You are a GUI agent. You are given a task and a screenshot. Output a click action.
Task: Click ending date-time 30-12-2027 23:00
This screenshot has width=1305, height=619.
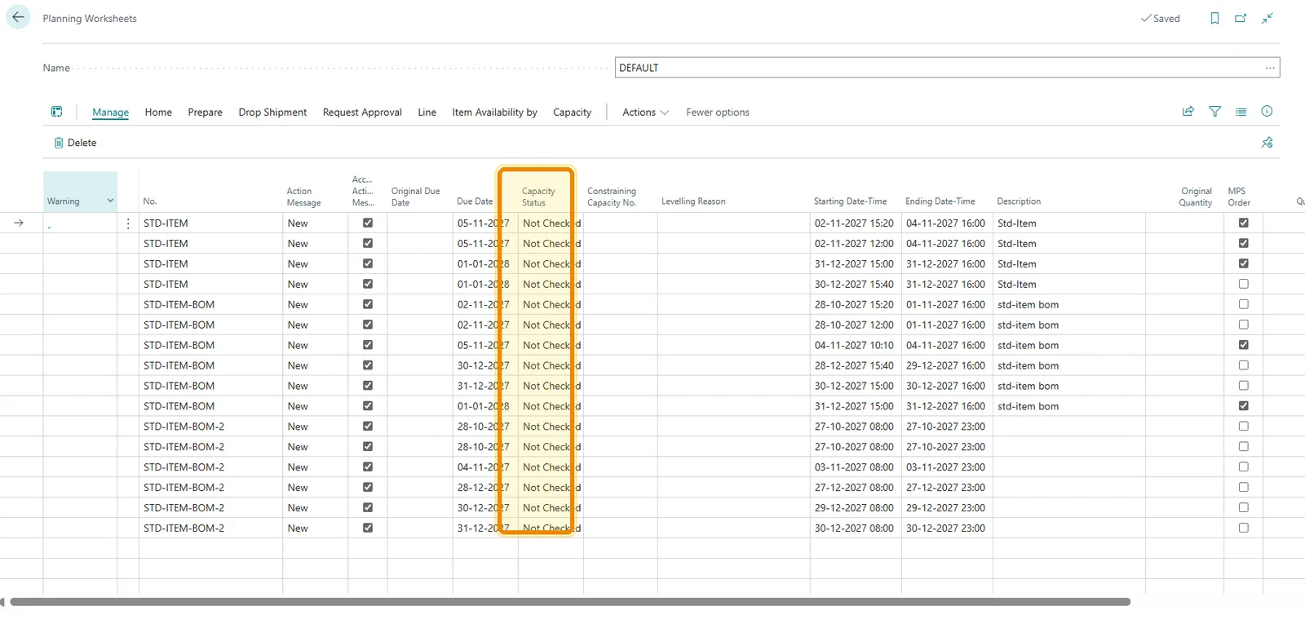(945, 528)
